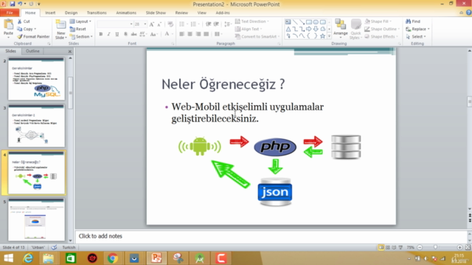Decrease font size with Shrink Font
Screen dimensions: 472x265
point(159,24)
